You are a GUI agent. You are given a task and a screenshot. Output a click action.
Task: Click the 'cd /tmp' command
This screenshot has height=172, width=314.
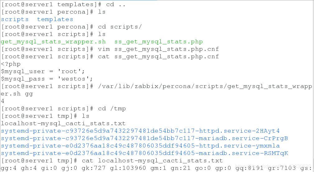coord(112,108)
